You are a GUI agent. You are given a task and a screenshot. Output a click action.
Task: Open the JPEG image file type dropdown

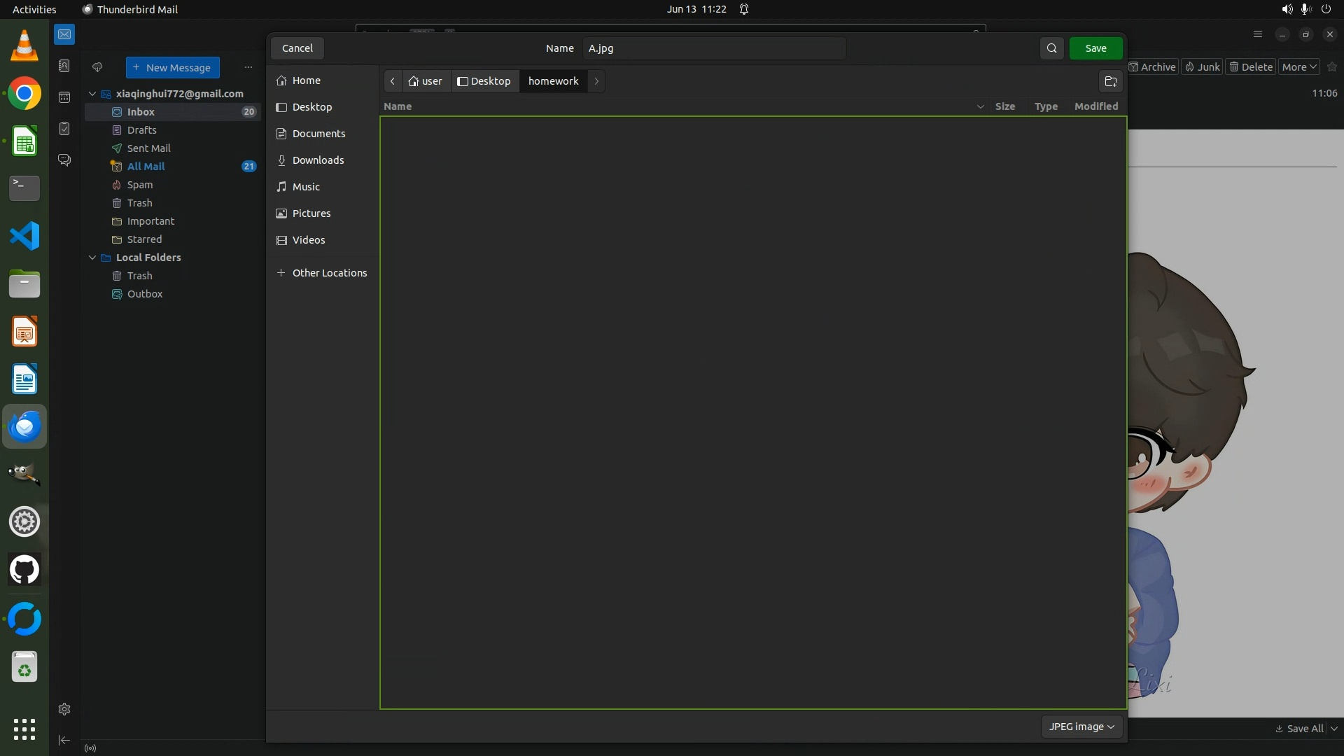[x=1081, y=727]
